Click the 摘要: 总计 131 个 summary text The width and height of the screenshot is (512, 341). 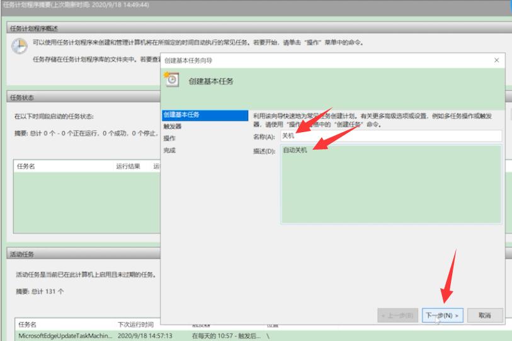click(40, 291)
